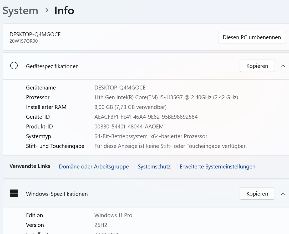Select the Gerätename value DESKTOP-Q4MGOCE

[120, 87]
